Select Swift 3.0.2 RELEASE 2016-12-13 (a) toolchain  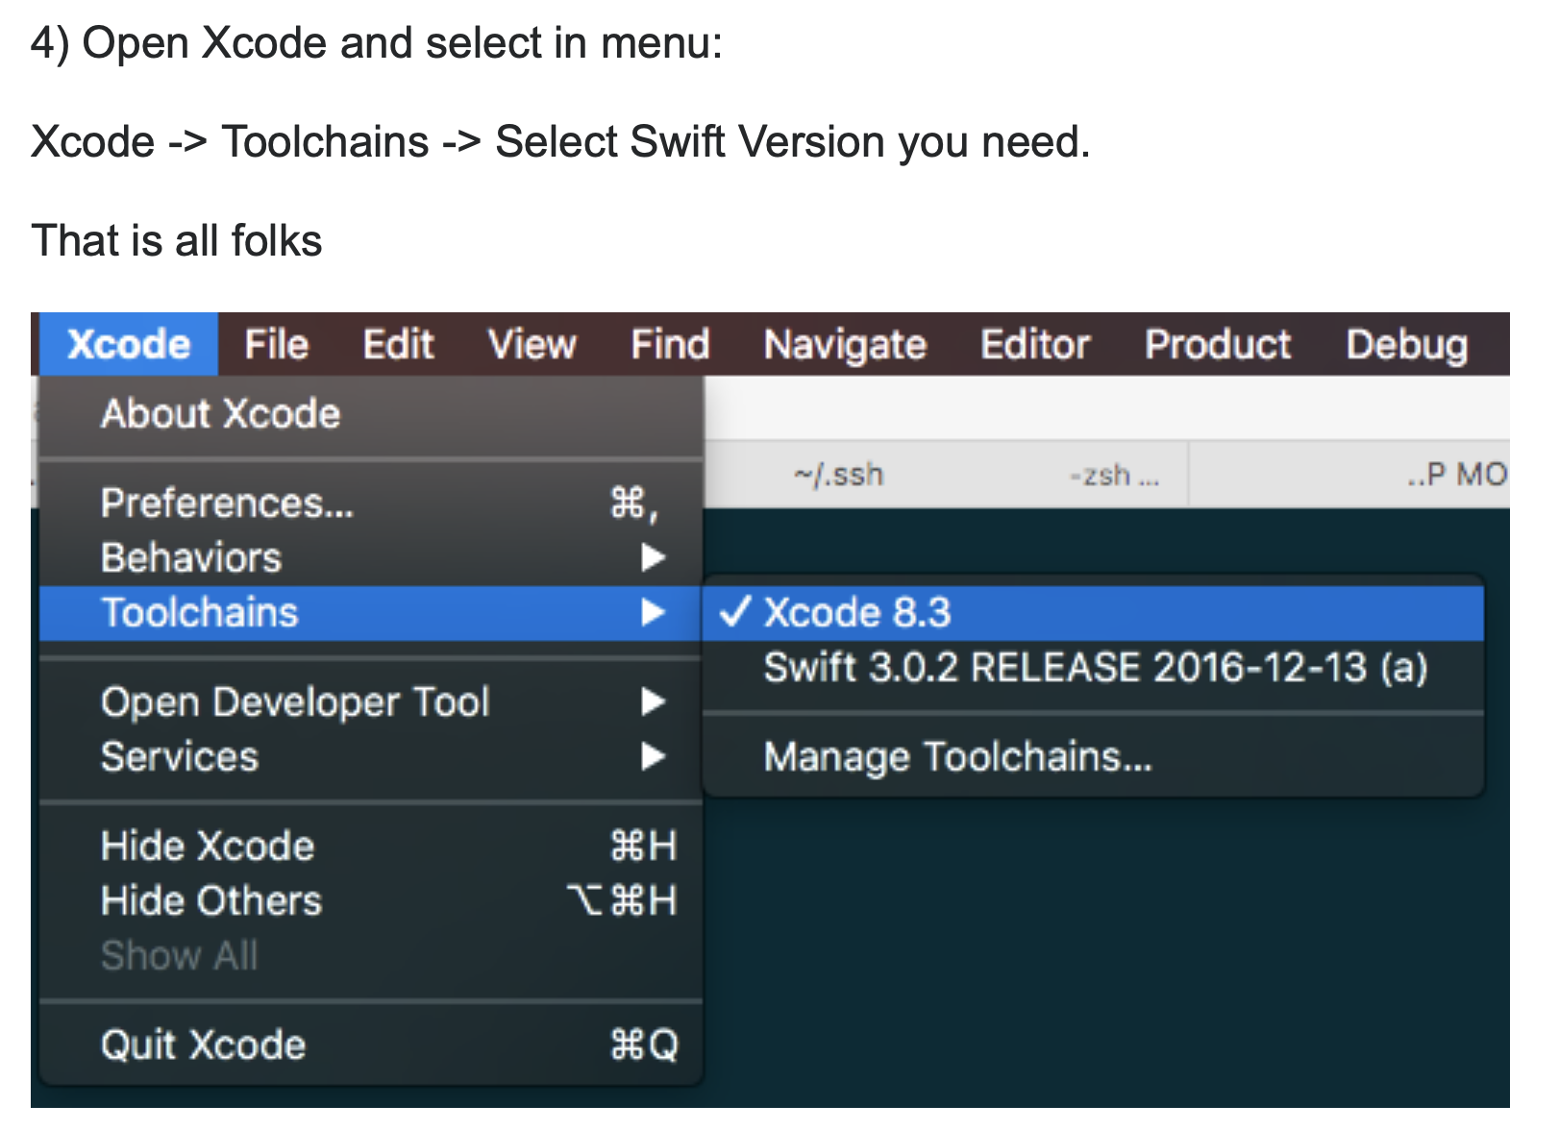pos(1094,668)
